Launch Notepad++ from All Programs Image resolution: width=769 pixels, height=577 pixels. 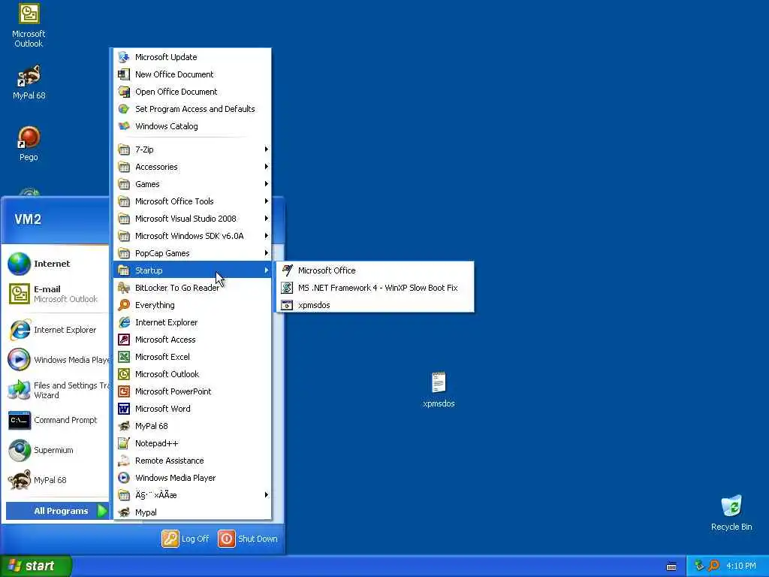(192, 443)
